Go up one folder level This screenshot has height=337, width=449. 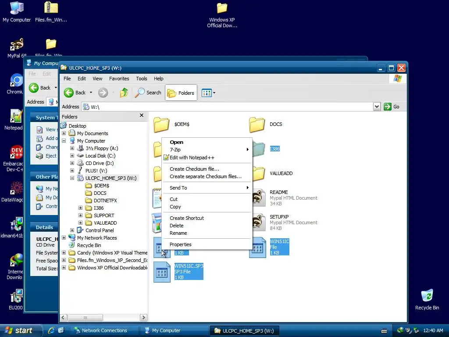tap(124, 93)
